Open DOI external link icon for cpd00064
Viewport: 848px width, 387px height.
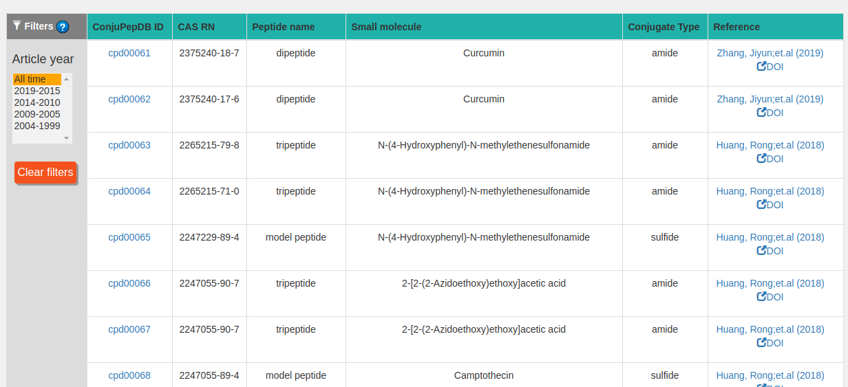click(x=761, y=205)
